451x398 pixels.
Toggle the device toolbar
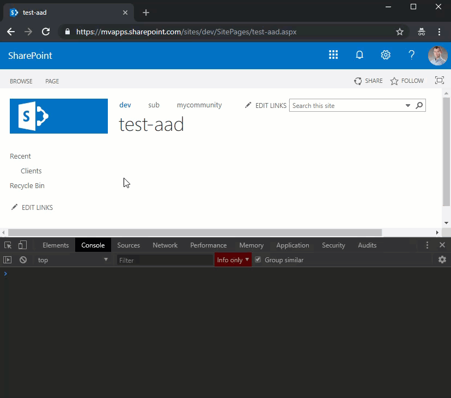tap(22, 245)
